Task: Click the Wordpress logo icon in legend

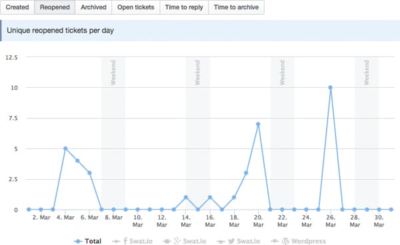Action: [286, 241]
